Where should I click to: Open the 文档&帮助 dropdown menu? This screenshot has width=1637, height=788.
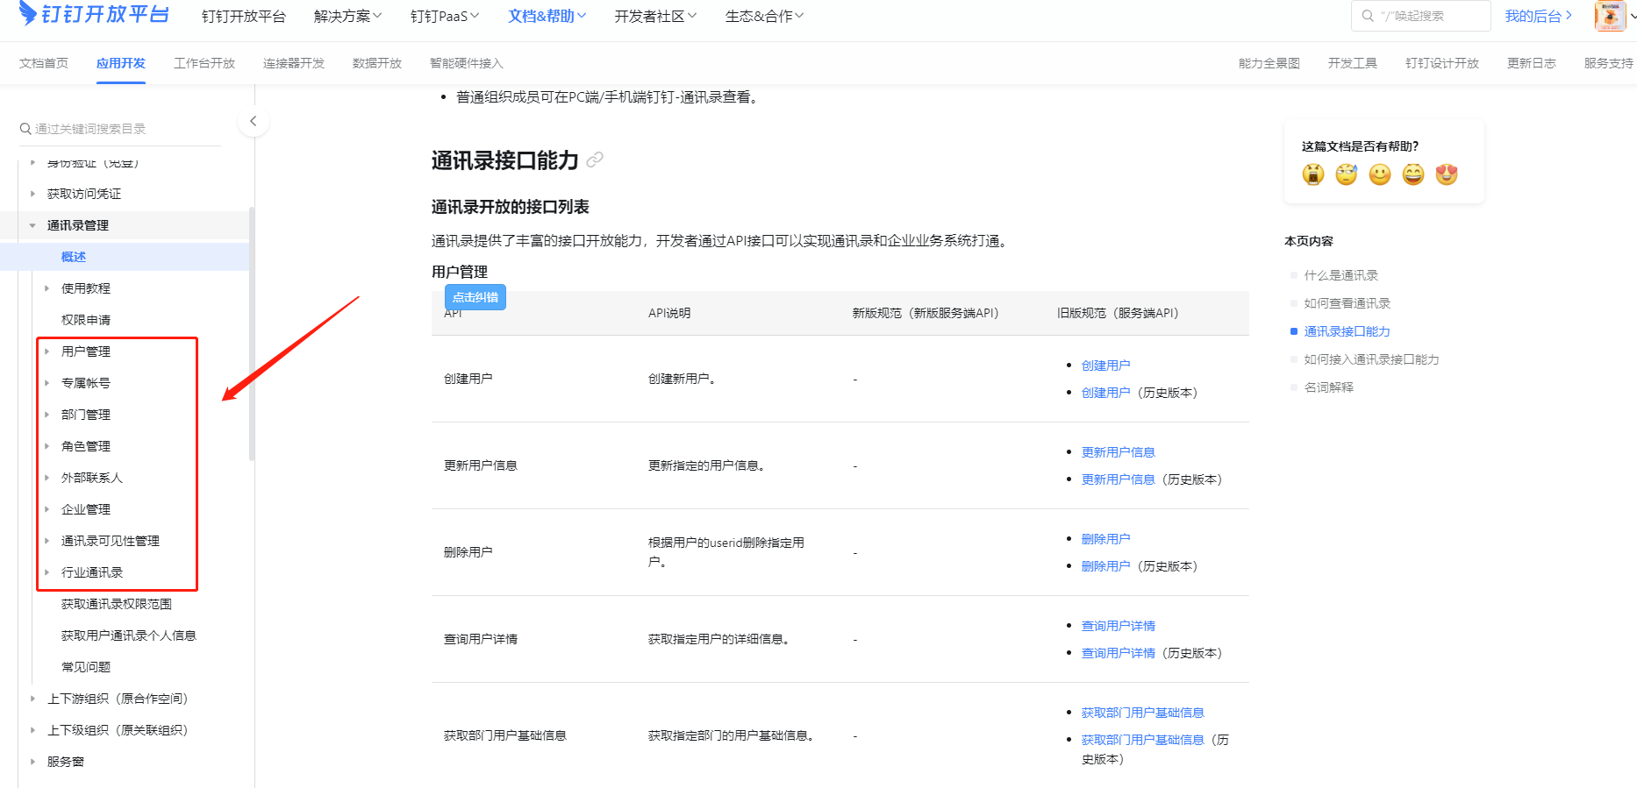tap(547, 16)
